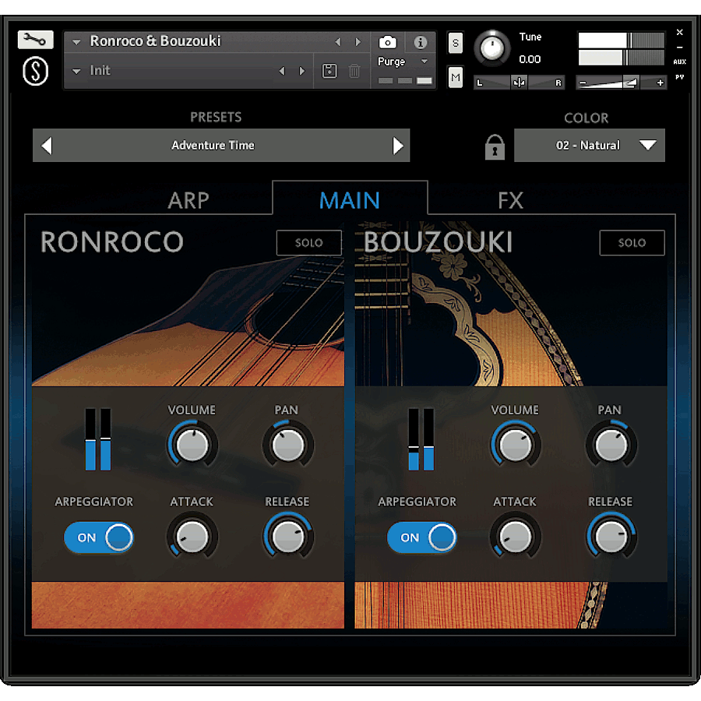Click the Bouzouki level meter
This screenshot has height=701, width=701.
(421, 439)
